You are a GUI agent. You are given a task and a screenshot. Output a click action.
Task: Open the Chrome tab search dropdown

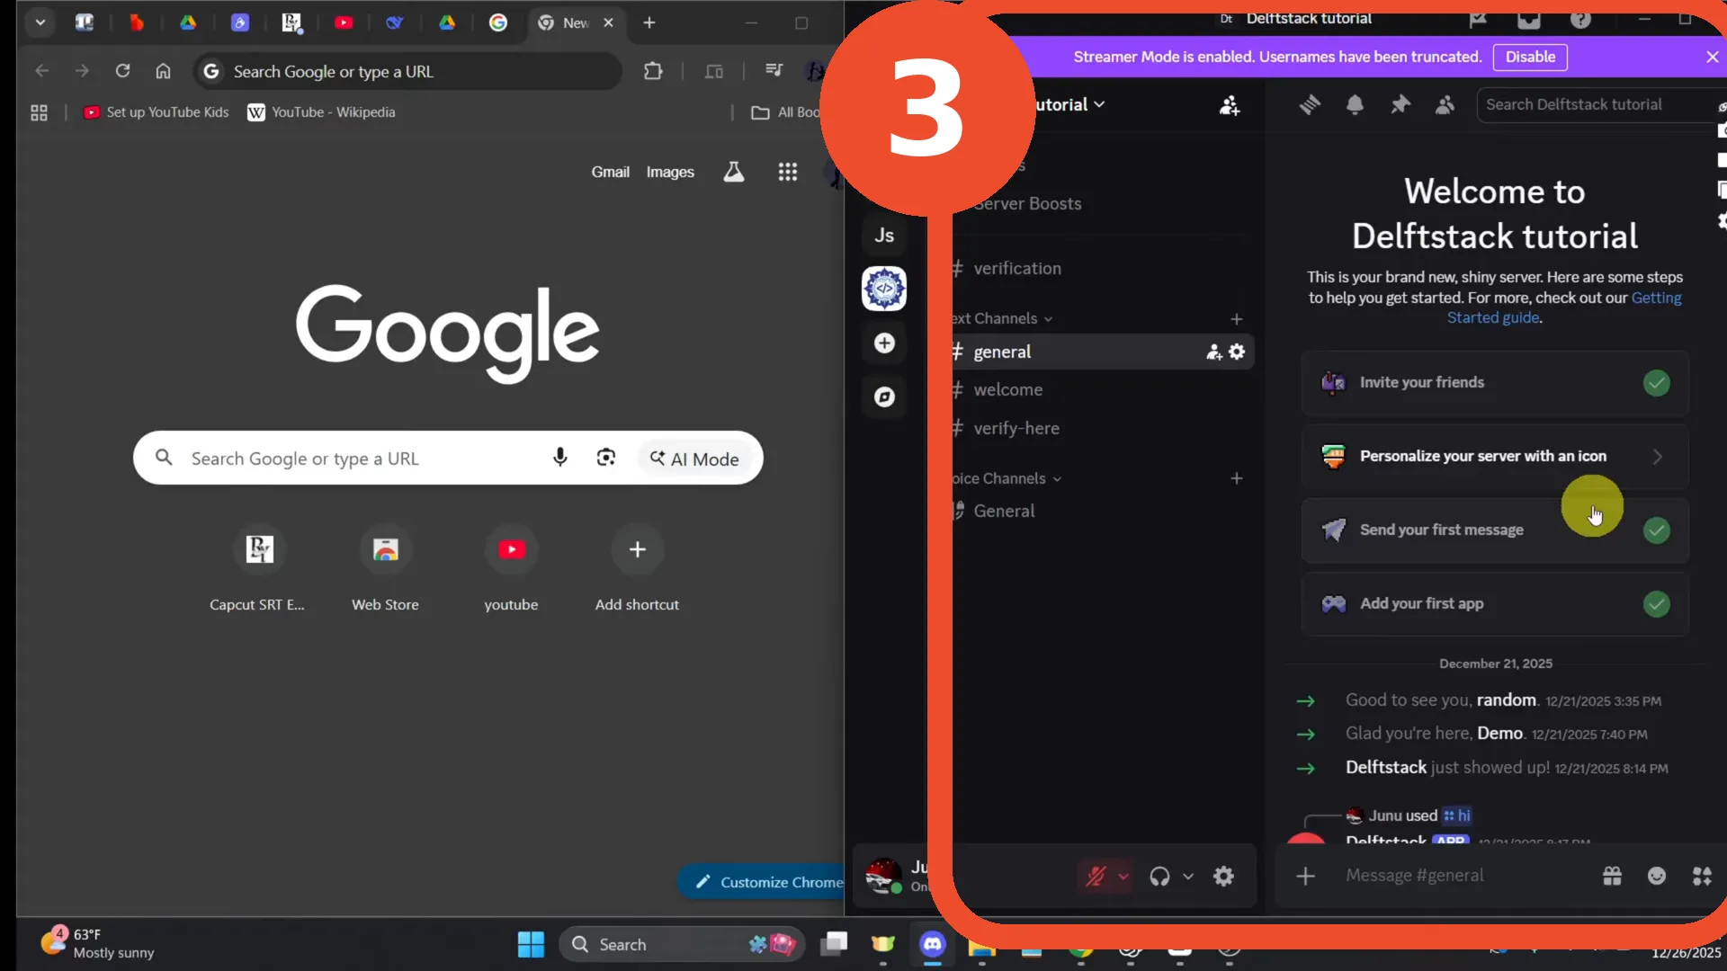(x=40, y=22)
